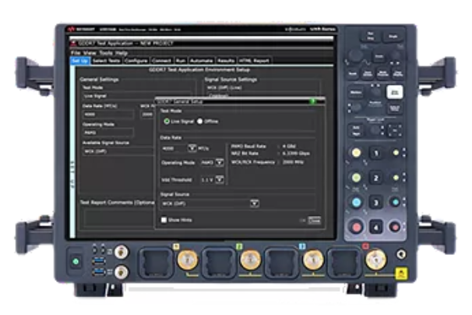
Task: Click the Data Rate field in General Settings
Action: point(108,115)
